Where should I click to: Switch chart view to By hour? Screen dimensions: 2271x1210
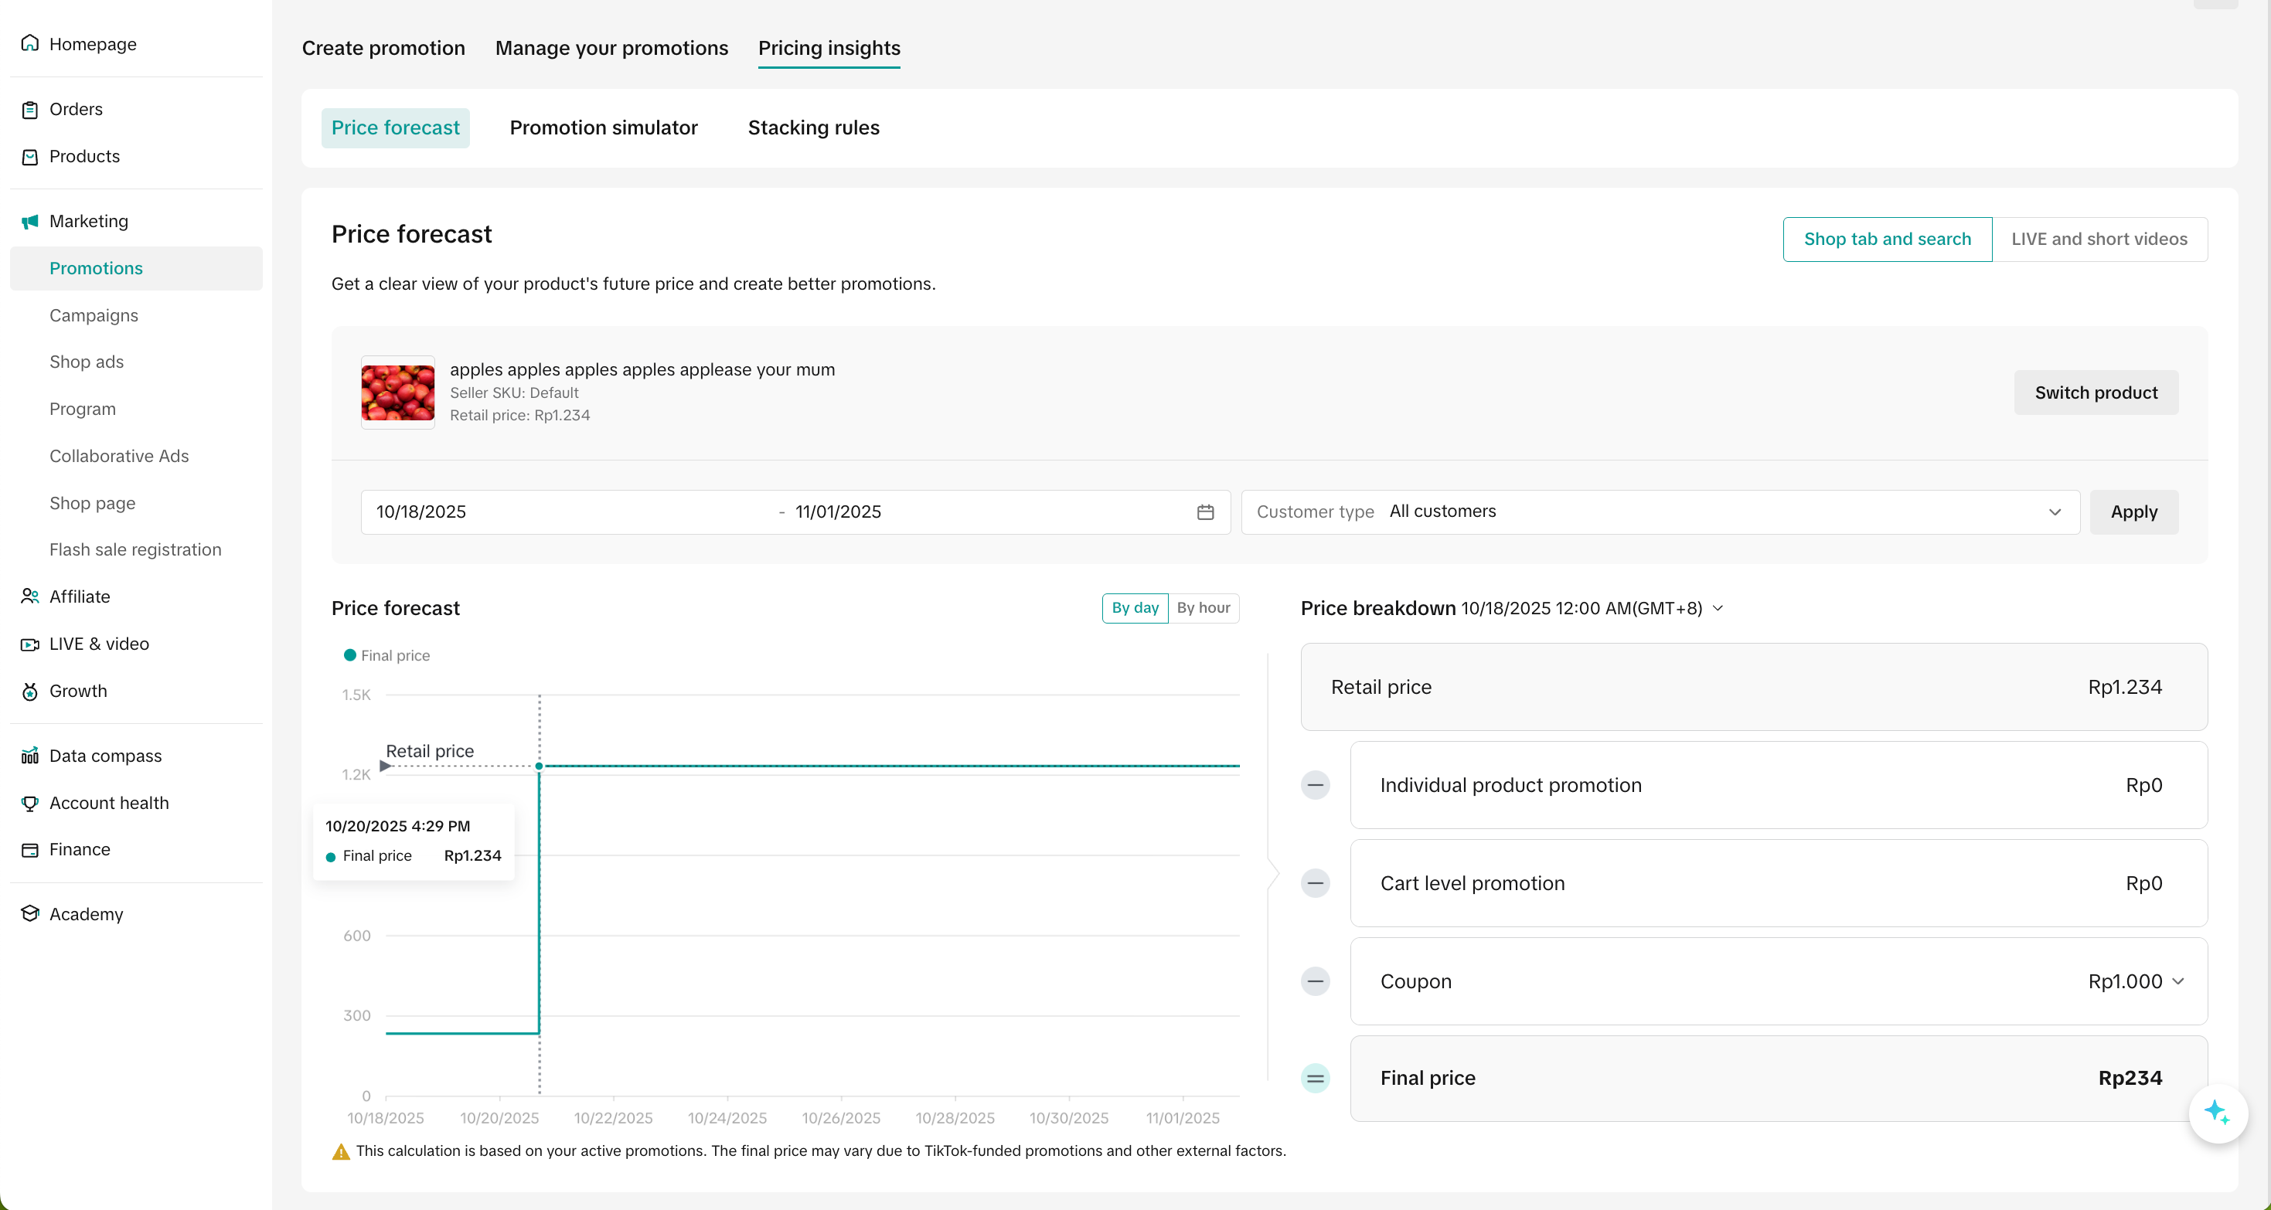click(x=1203, y=608)
